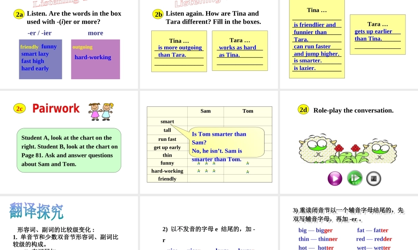Click the answer 'is lazier.'
The height and width of the screenshot is (250, 418).
304,68
